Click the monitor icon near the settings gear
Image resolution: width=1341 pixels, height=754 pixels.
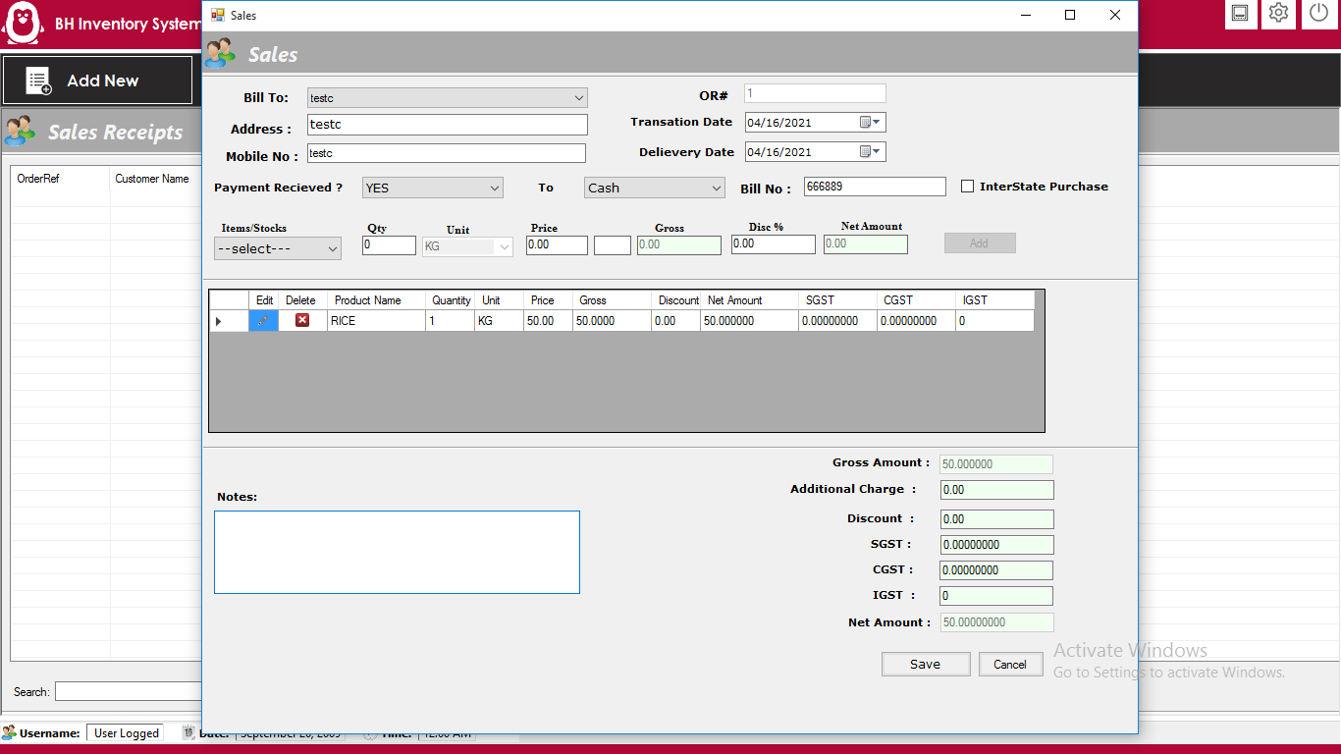click(x=1240, y=14)
